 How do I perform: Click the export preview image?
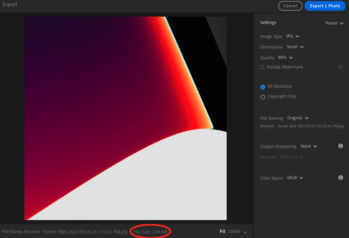pos(125,118)
